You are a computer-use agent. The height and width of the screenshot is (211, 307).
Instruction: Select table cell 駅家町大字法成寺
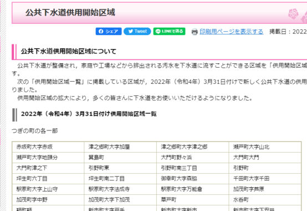[120, 189]
